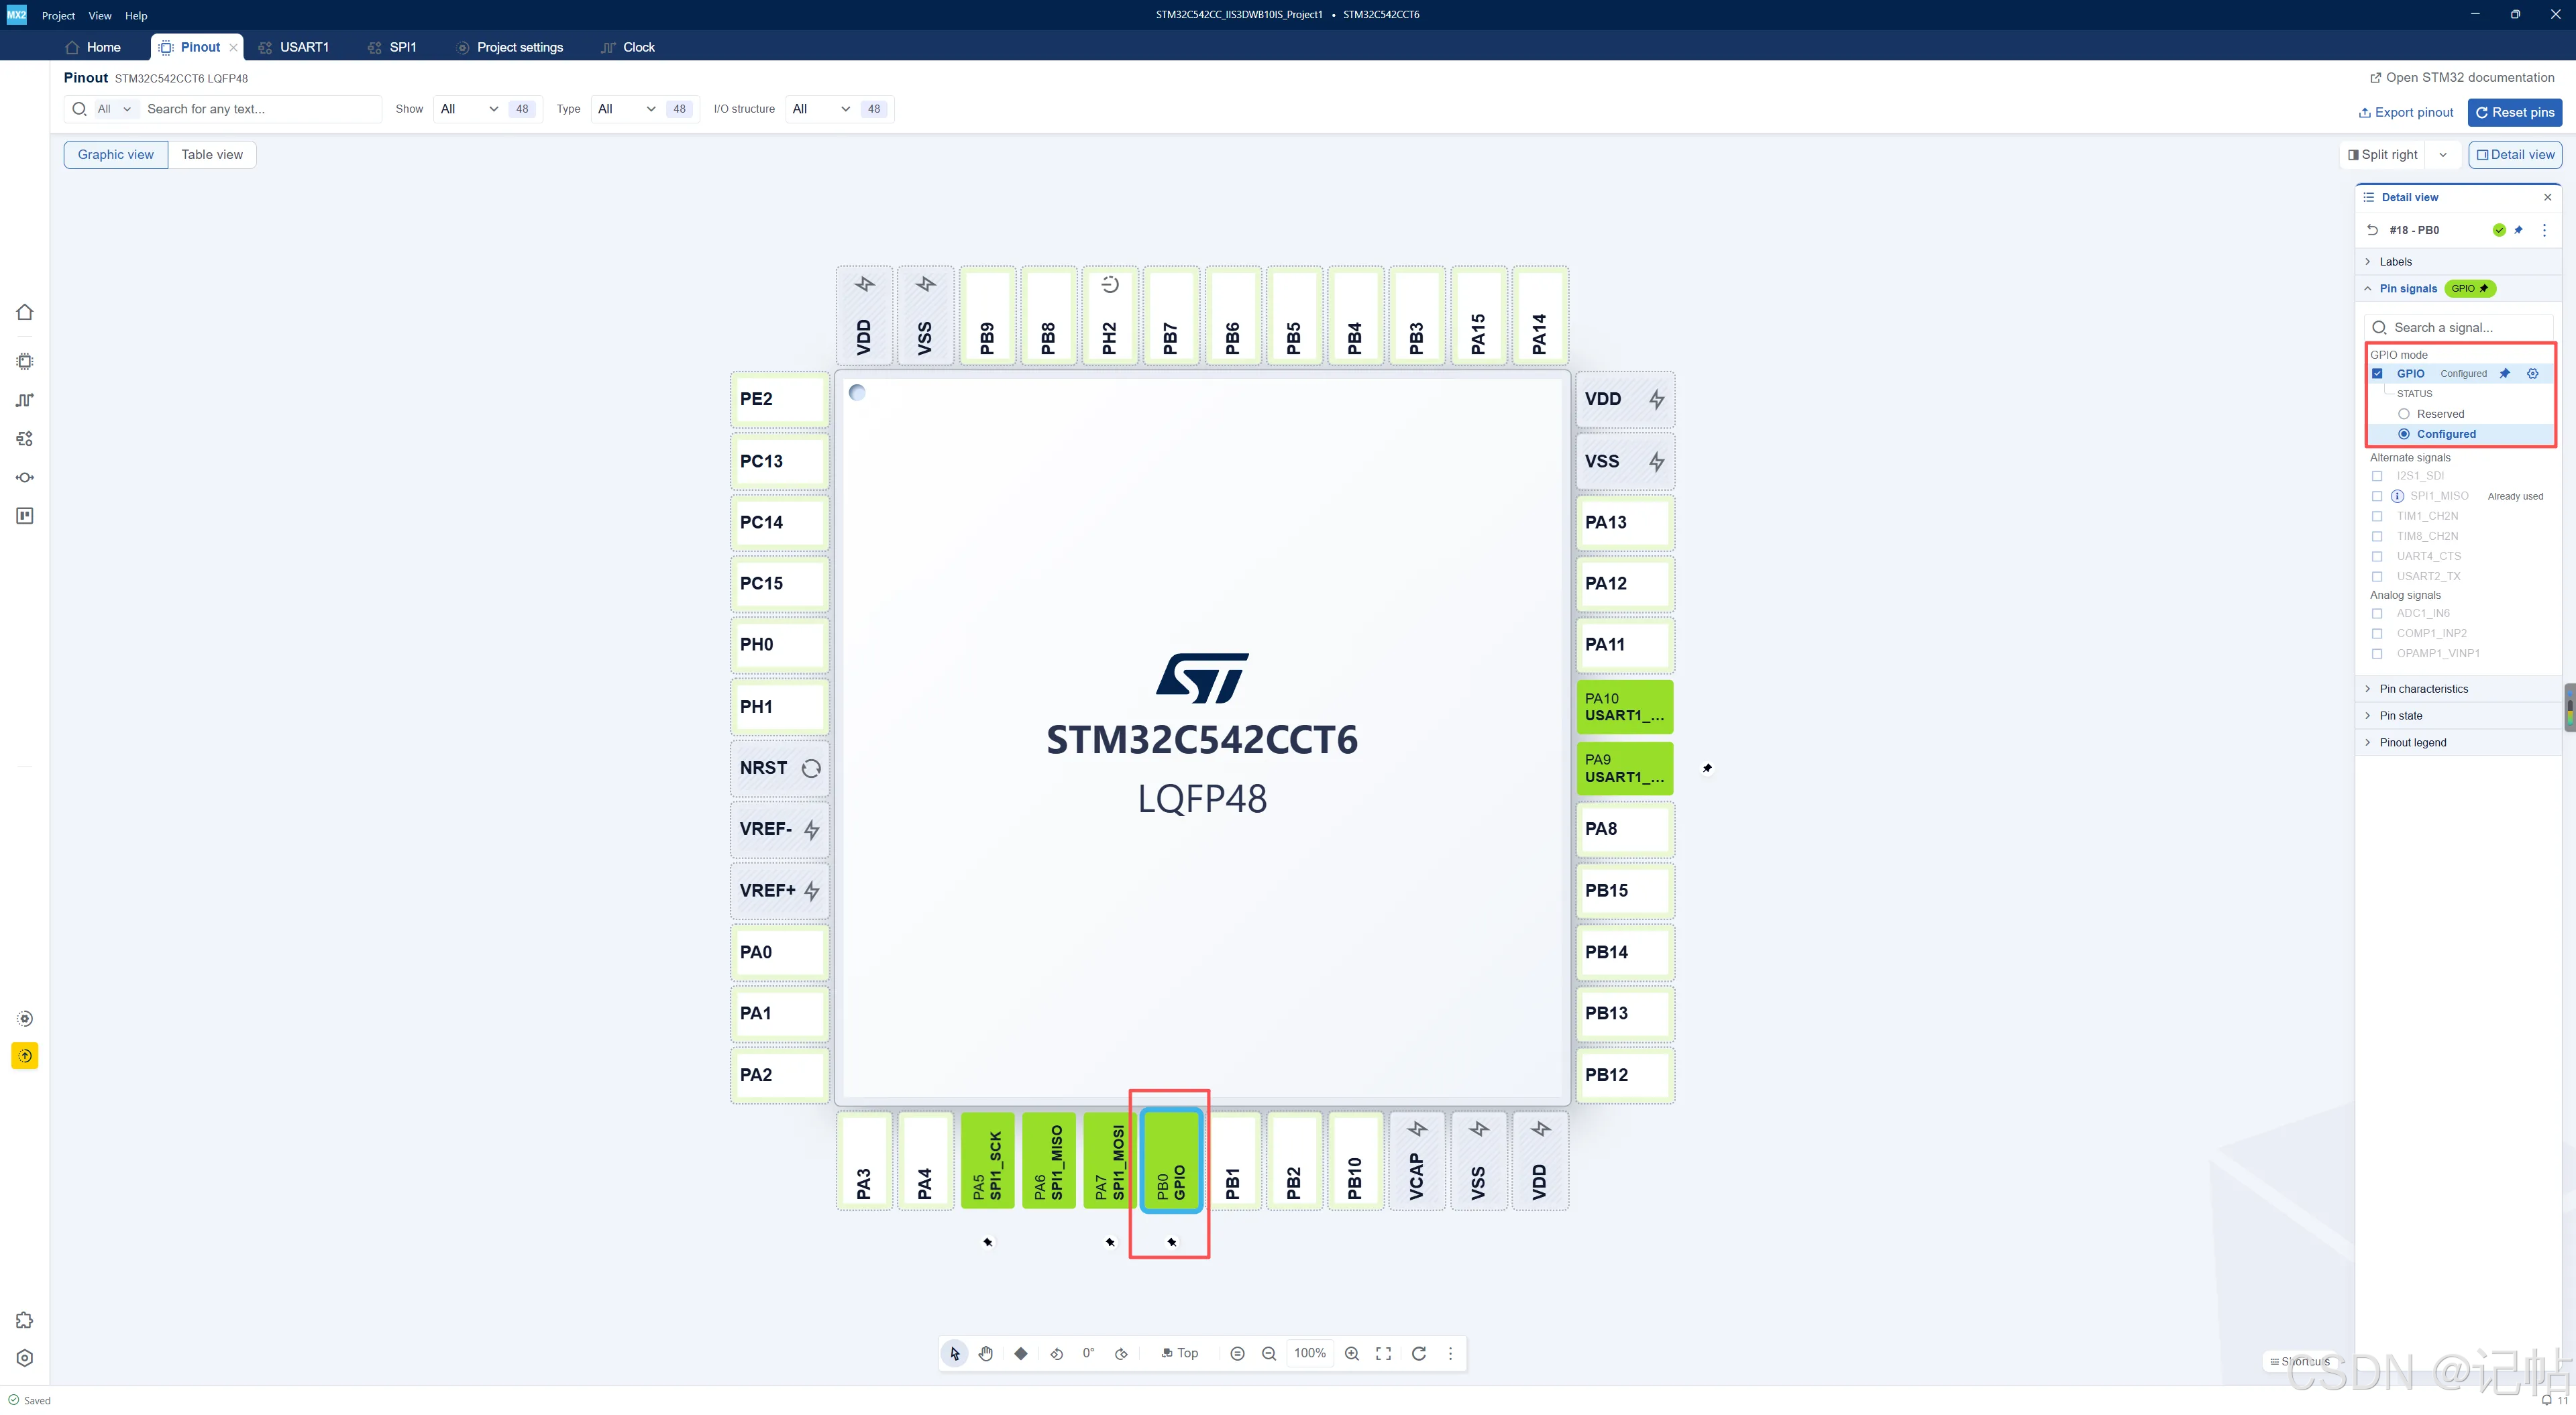Check the I2S1_SDI signal checkbox
The image size is (2576, 1415).
tap(2377, 476)
